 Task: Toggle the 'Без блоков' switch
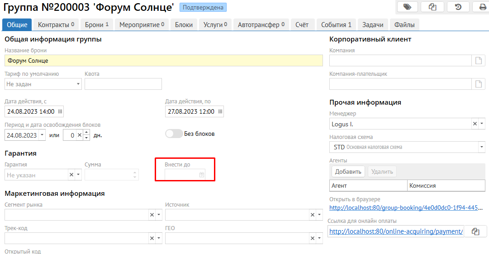174,134
